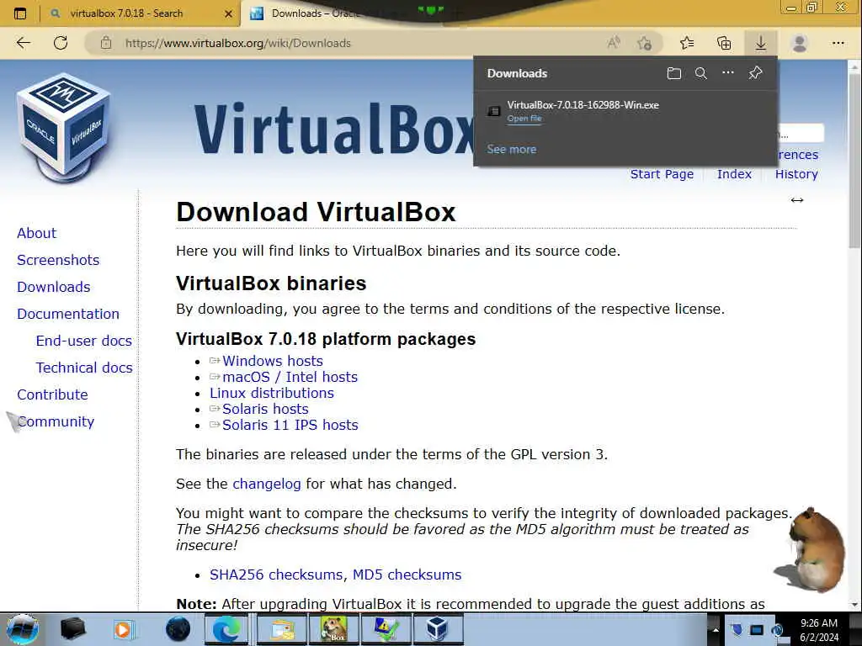
Task: Open End-user docs link
Action: 83,341
